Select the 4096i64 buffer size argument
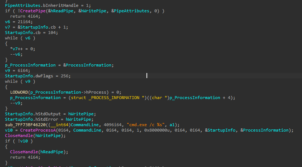The width and height of the screenshot is (302, 167). point(113,125)
